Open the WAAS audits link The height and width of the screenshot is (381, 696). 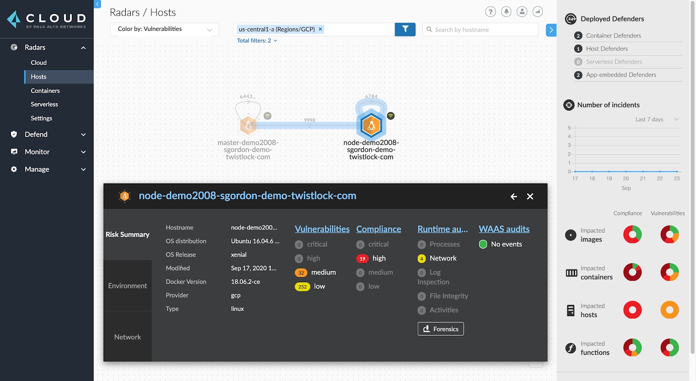(504, 229)
